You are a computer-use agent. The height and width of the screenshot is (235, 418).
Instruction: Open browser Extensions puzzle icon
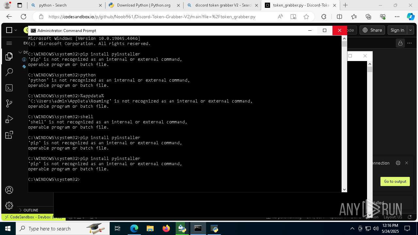pyautogui.click(x=324, y=17)
